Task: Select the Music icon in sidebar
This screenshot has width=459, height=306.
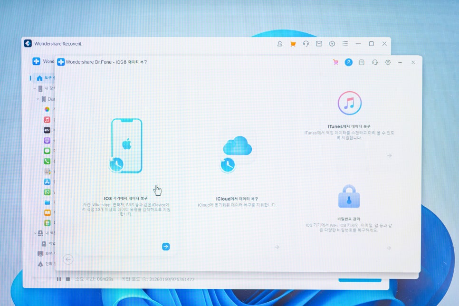Action: [47, 119]
